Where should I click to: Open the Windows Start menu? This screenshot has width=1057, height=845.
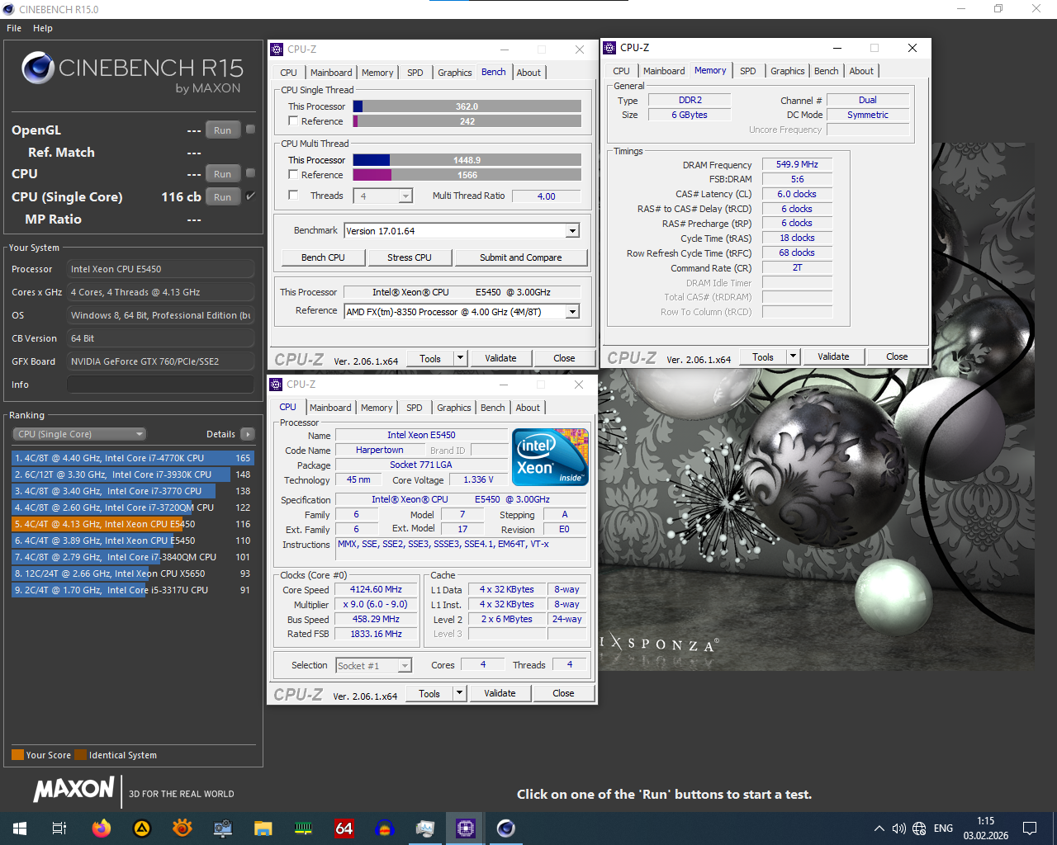click(x=20, y=828)
